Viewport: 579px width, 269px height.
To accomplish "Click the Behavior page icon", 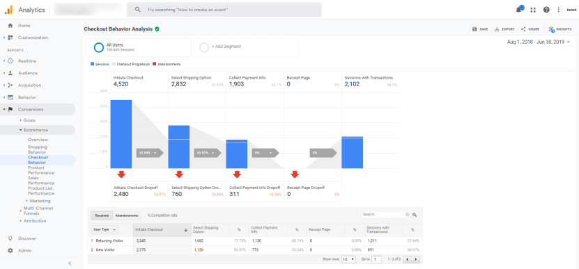I will tap(10, 97).
